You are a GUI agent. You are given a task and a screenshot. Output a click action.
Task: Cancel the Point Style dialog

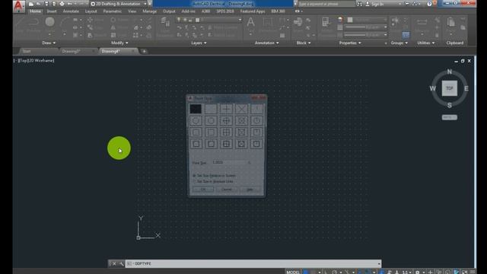[x=227, y=190]
